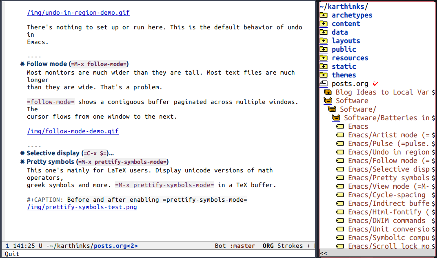Viewport: 437px width, 258px height.
Task: Click the ORG major mode indicator
Action: tap(268, 246)
